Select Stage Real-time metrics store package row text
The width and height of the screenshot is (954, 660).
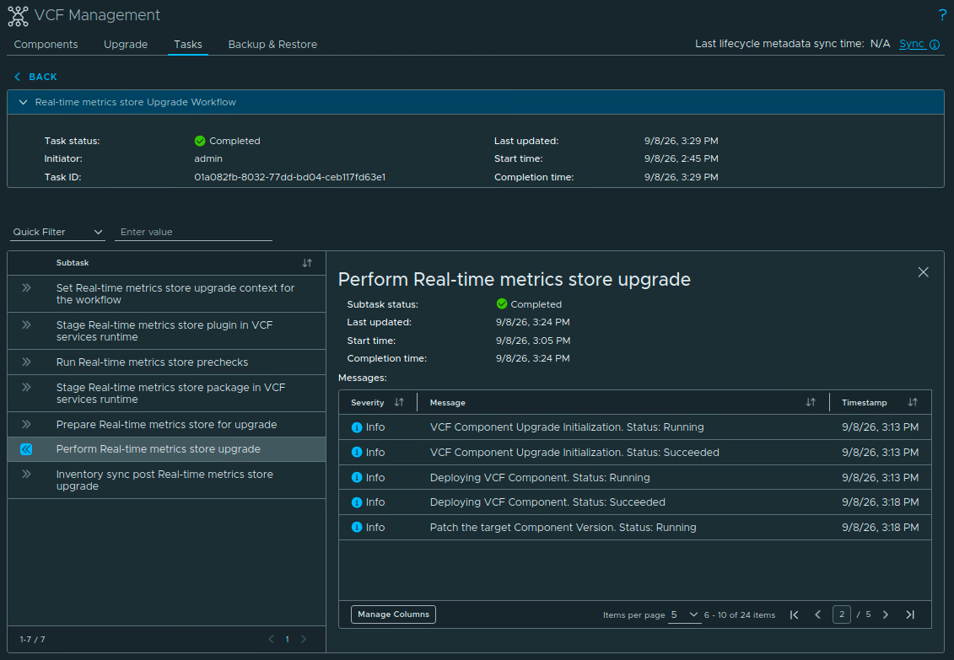pos(170,393)
